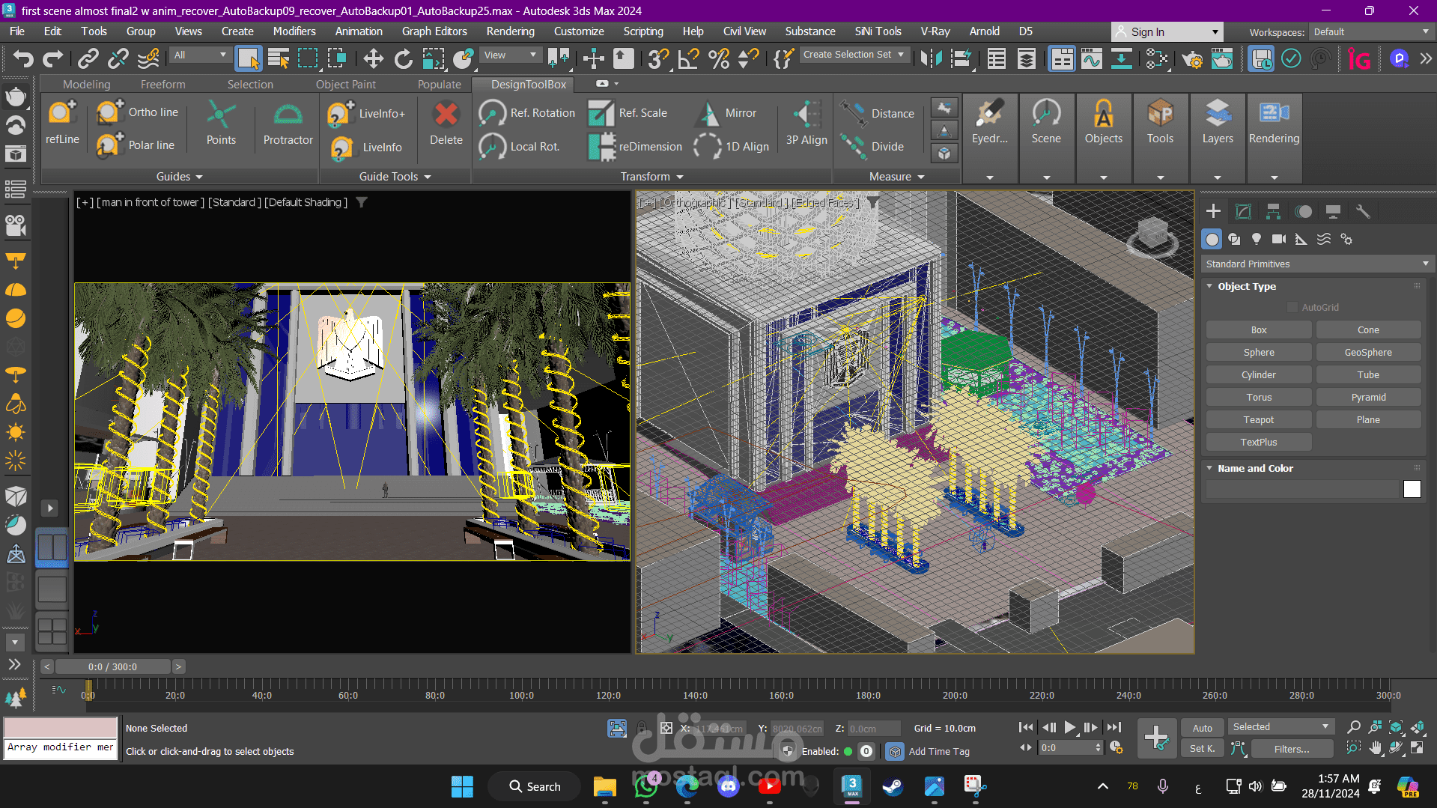
Task: Click the Select and Move tool
Action: tap(373, 58)
